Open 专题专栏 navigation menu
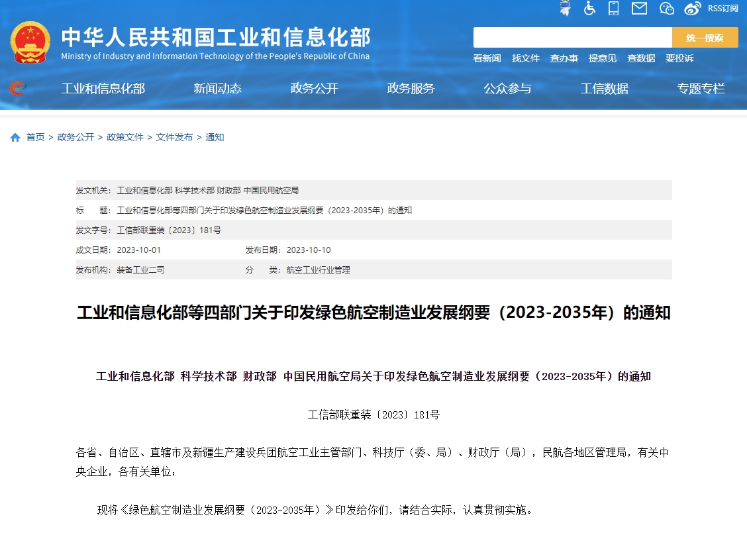747x537 pixels. click(701, 89)
